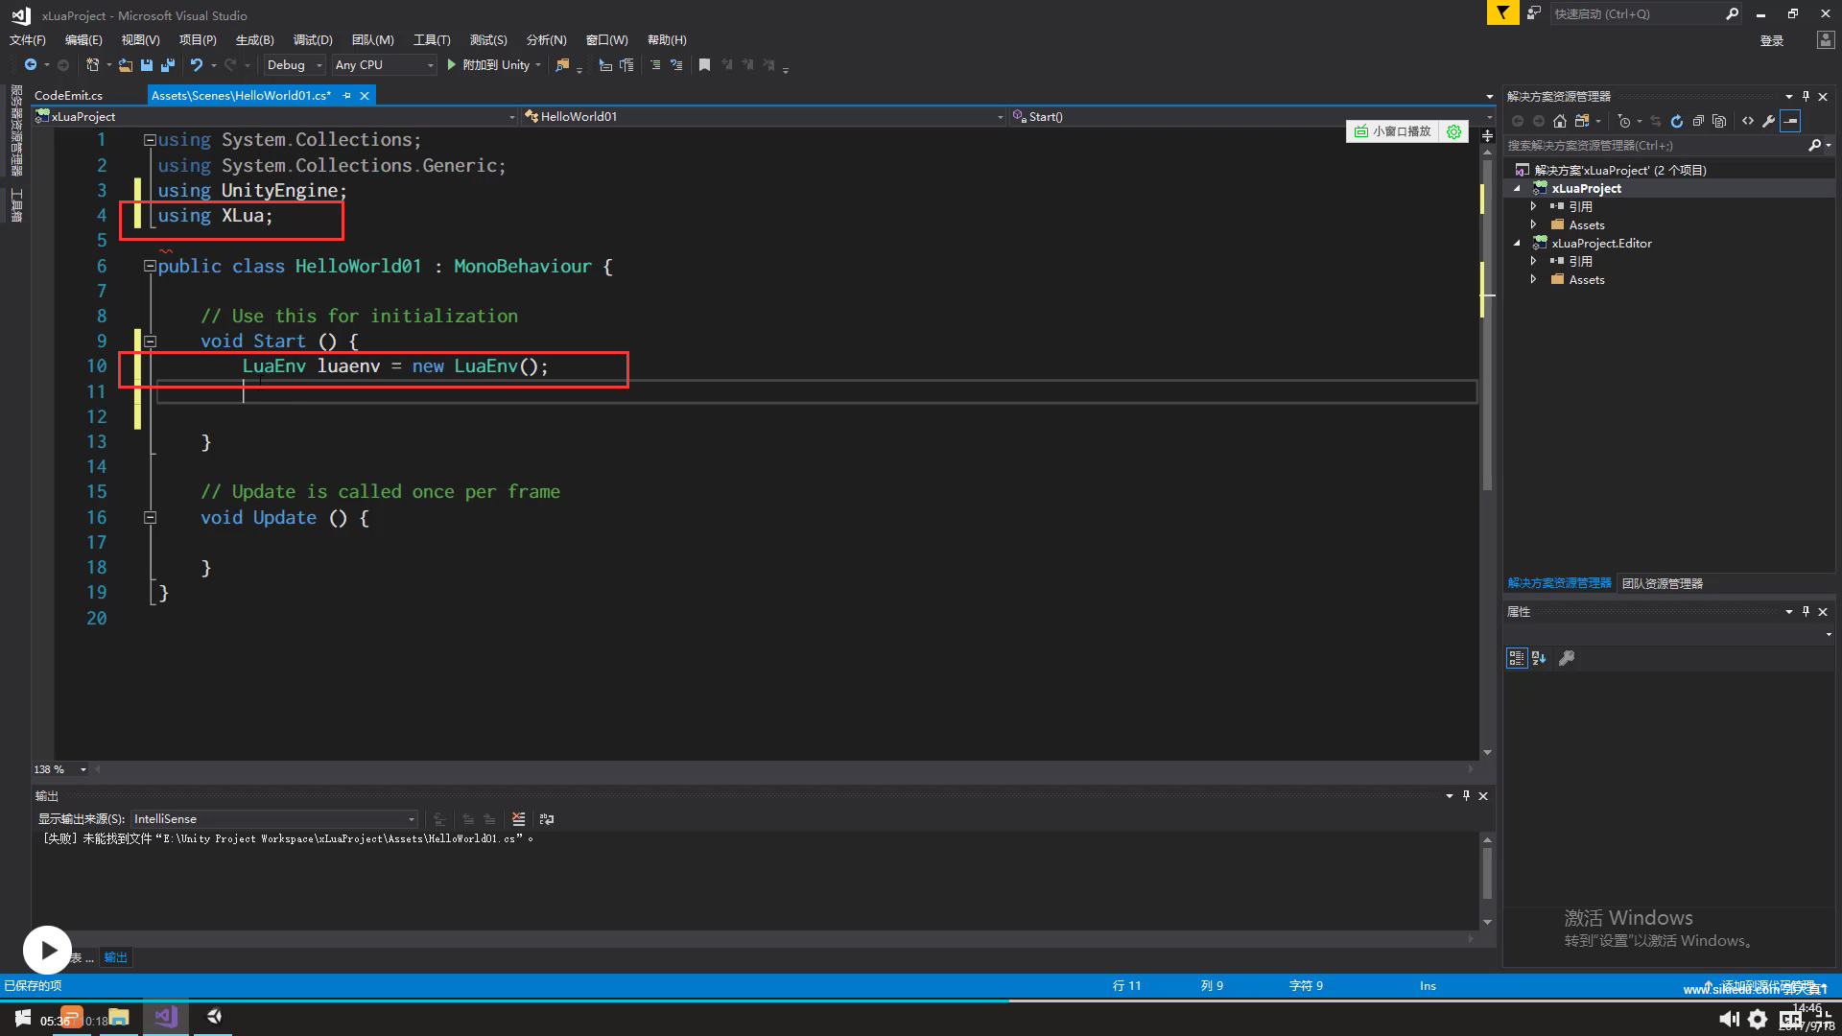The width and height of the screenshot is (1842, 1036).
Task: Toggle word wrap in the output panel
Action: [x=547, y=819]
